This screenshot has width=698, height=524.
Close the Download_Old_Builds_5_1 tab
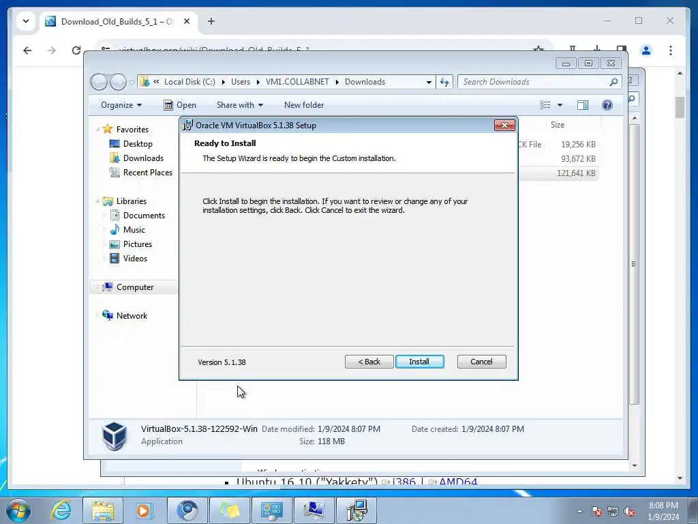coord(187,21)
